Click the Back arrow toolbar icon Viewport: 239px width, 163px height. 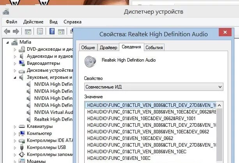[7, 32]
